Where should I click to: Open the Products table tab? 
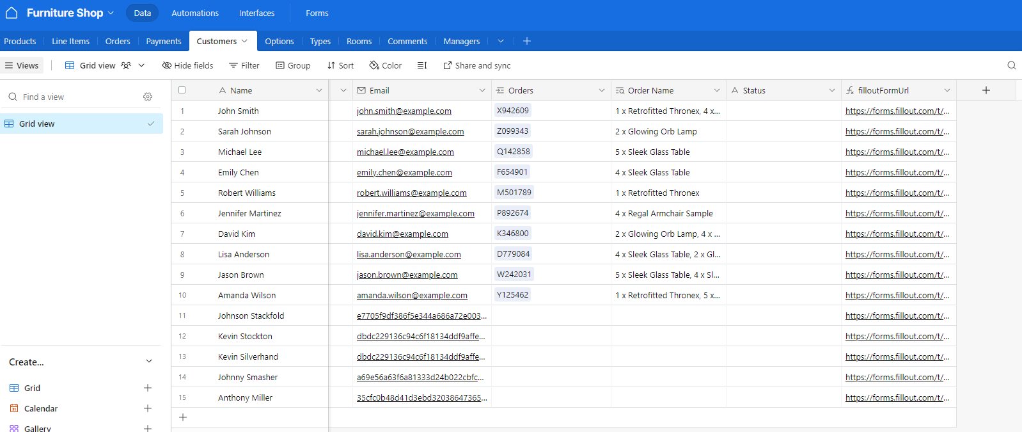[20, 41]
